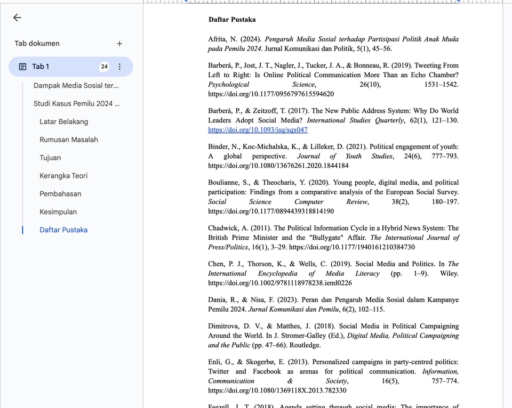Navigate to the Latar Belakang section
The height and width of the screenshot is (408, 512).
tap(63, 121)
